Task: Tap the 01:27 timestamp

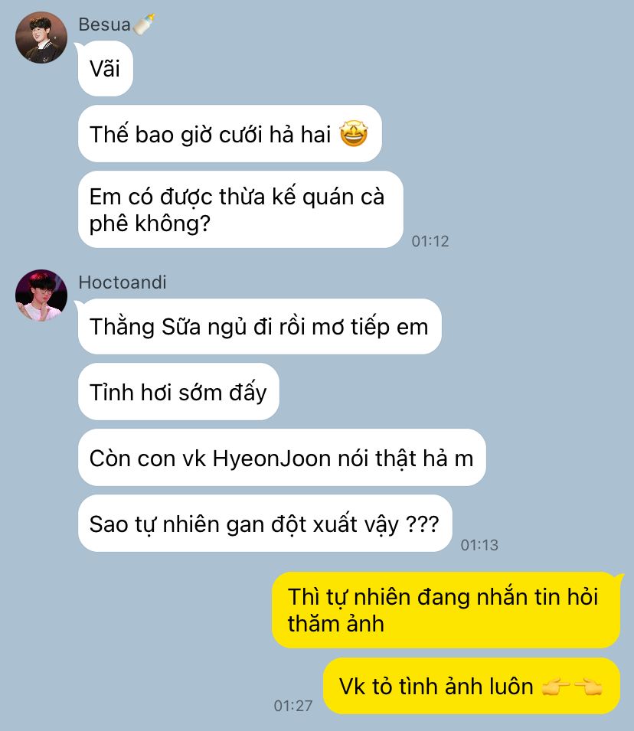Action: 293,706
